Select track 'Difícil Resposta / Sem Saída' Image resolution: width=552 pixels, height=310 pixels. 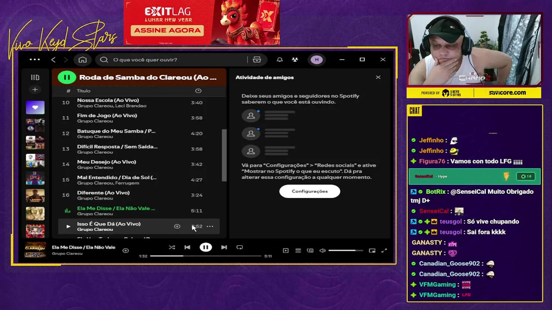[139, 149]
